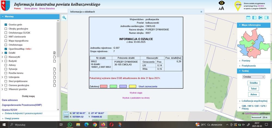Expand the Lokalizacja współrzędnej section
This screenshot has height=128, width=272.
tap(254, 101)
